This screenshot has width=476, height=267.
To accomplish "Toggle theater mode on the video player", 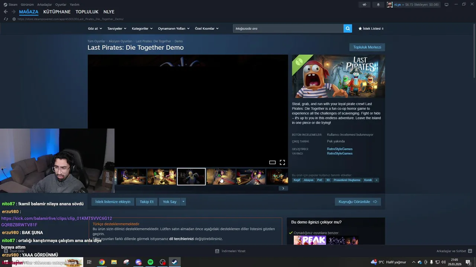I will pyautogui.click(x=272, y=162).
